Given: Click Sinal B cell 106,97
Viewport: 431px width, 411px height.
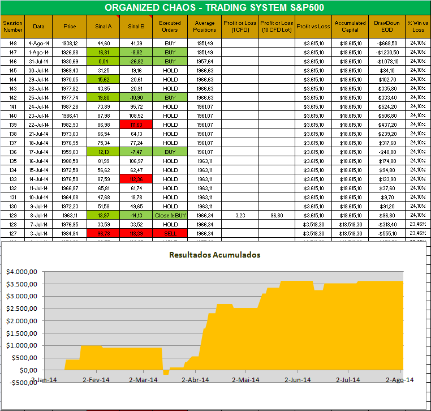Looking at the screenshot, I should tap(136, 161).
